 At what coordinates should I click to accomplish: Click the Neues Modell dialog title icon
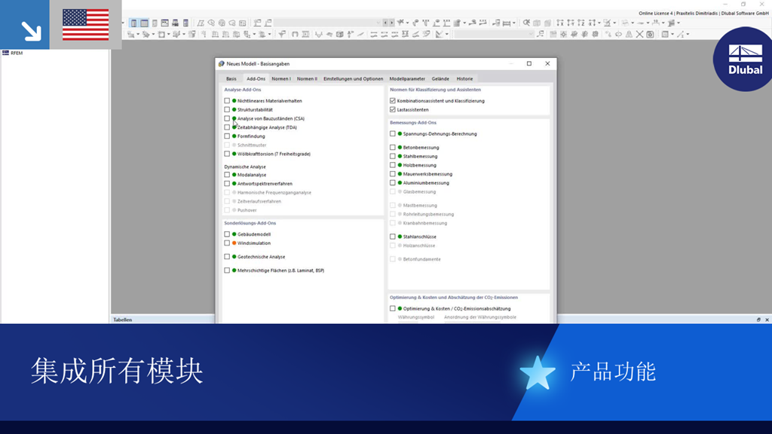click(x=222, y=64)
